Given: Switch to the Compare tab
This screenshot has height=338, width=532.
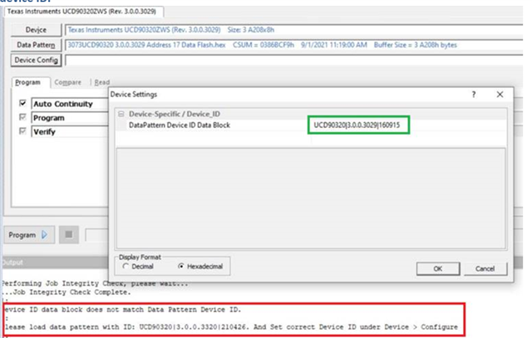Looking at the screenshot, I should 68,82.
